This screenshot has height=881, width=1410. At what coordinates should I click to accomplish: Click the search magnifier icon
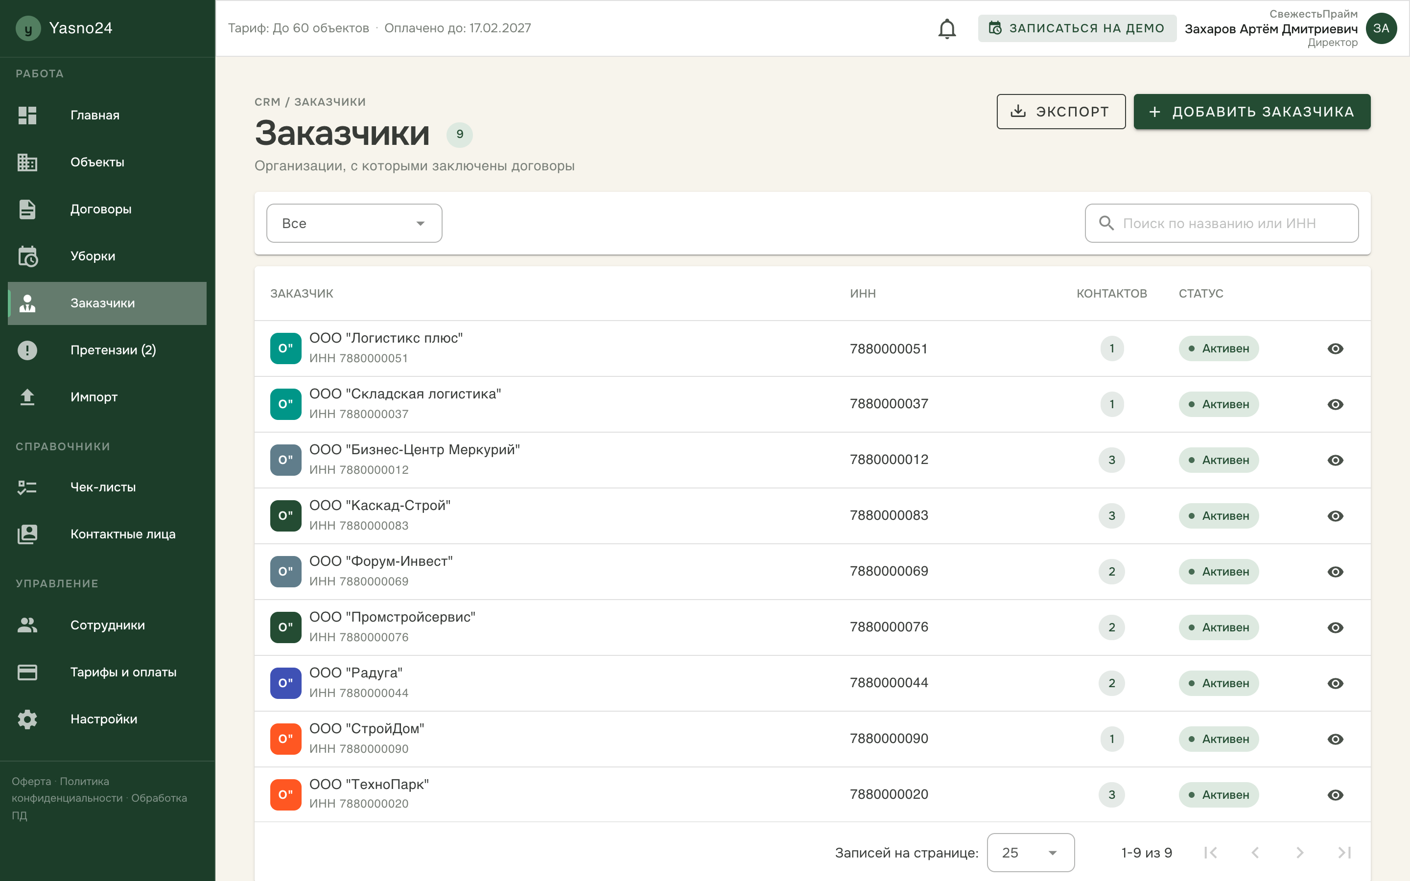coord(1106,223)
